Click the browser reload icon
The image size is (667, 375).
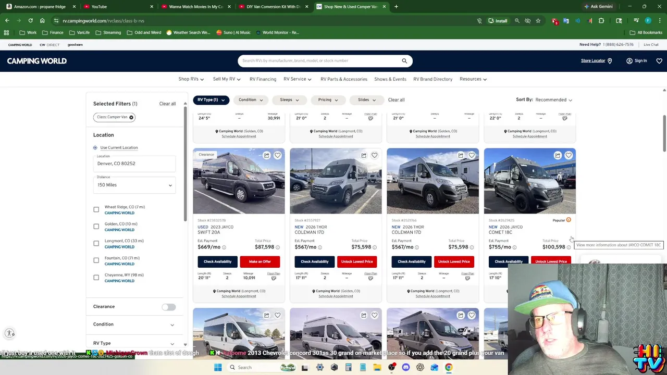tap(30, 21)
